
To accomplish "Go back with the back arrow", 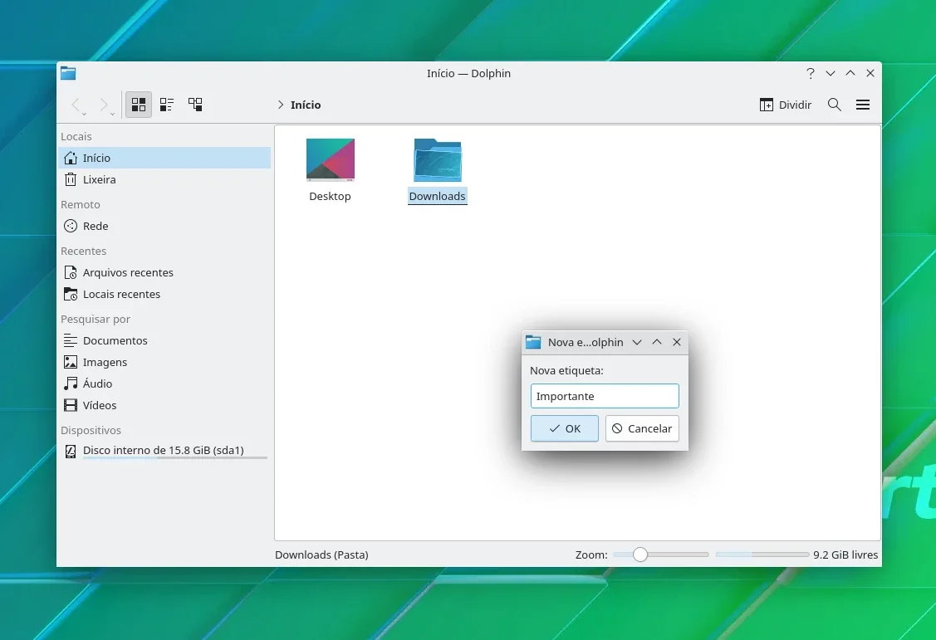I will pos(76,105).
